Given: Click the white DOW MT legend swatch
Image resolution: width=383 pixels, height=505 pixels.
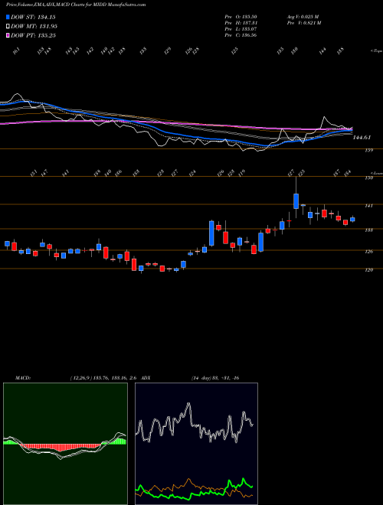Looking at the screenshot, I should point(8,26).
